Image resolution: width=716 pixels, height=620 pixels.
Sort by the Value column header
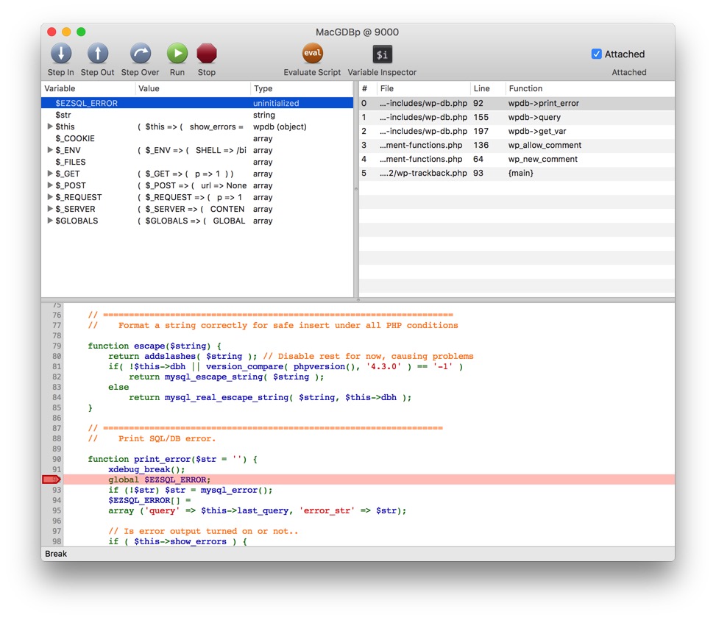point(193,88)
